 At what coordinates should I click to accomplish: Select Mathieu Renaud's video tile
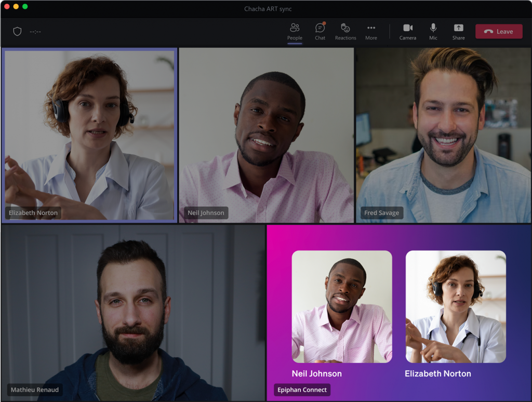[x=132, y=312]
